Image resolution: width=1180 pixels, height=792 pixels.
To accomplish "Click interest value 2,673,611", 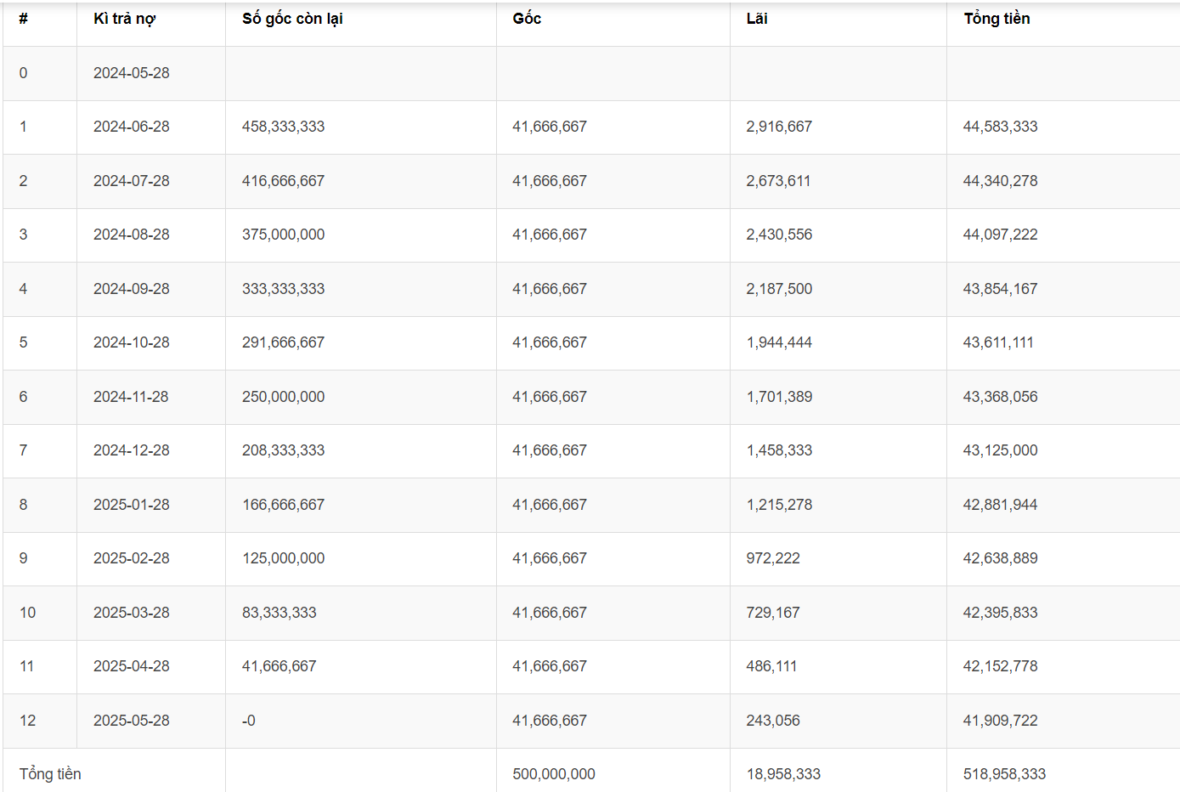I will coord(778,181).
